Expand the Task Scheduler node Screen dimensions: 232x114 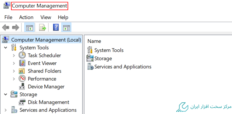14,55
